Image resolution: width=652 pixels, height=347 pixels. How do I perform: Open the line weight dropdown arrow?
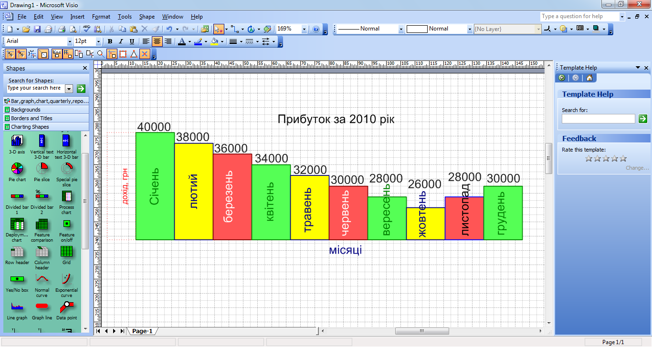point(241,41)
